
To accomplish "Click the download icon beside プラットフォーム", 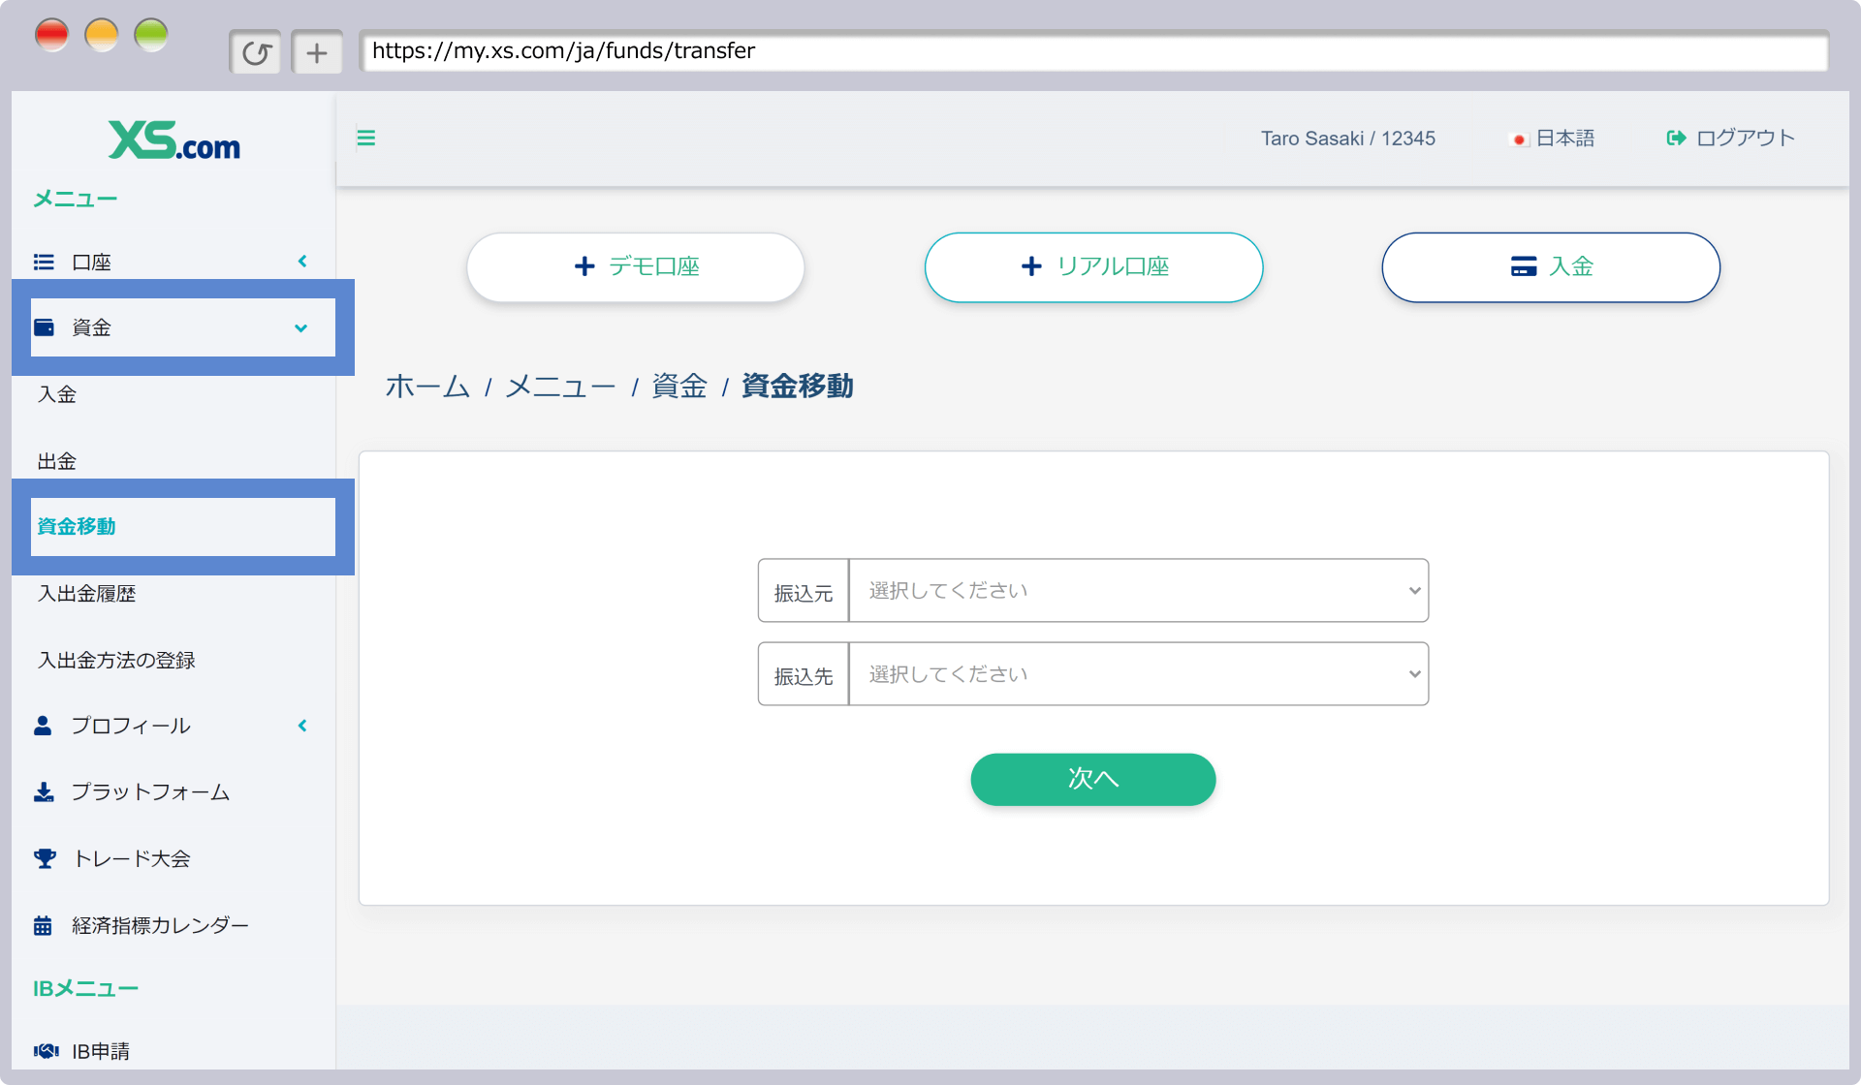I will click(x=44, y=792).
